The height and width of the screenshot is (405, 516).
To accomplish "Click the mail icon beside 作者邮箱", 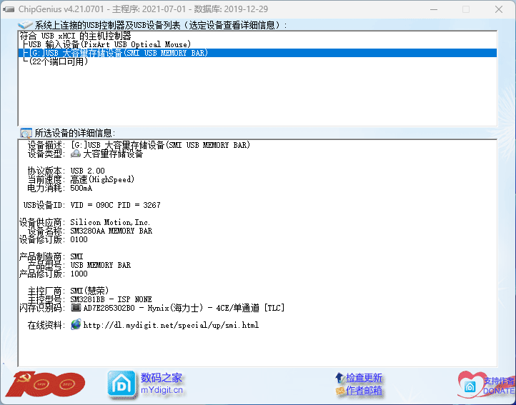I will click(340, 391).
